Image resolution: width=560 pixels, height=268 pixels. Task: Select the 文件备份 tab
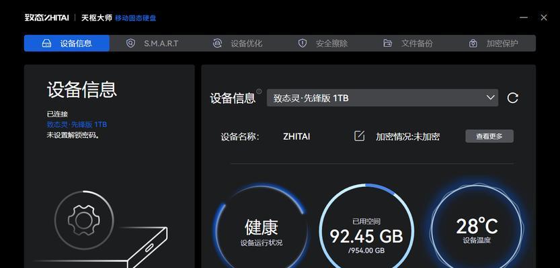[x=408, y=44]
